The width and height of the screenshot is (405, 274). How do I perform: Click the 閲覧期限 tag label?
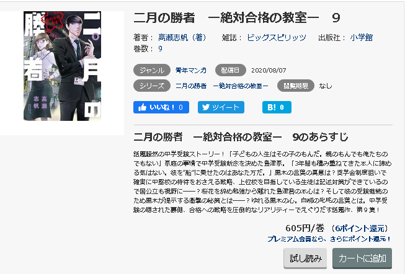coord(296,86)
